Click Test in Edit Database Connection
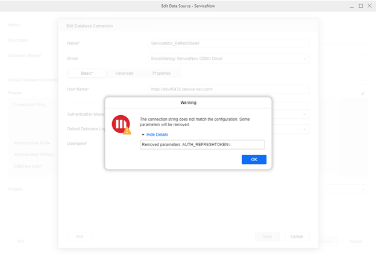This screenshot has width=376, height=254. pos(80,237)
